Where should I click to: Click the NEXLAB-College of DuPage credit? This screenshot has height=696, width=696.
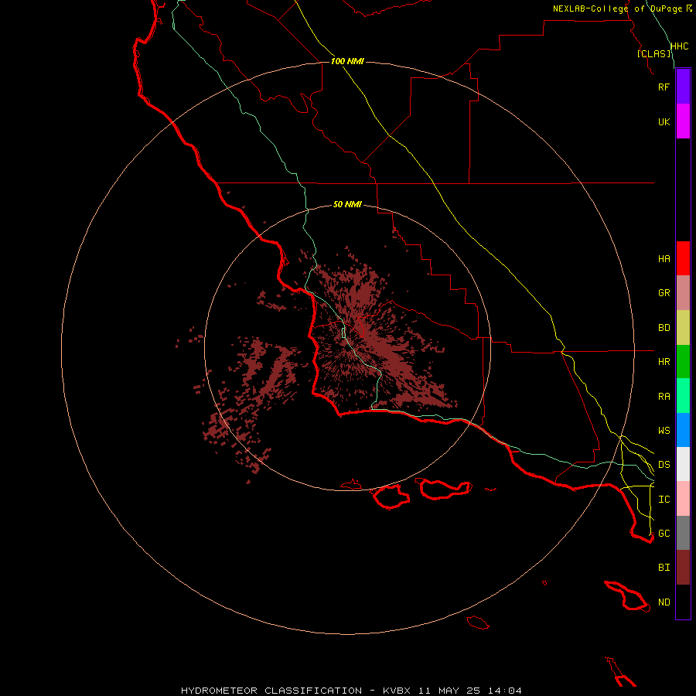tap(617, 9)
